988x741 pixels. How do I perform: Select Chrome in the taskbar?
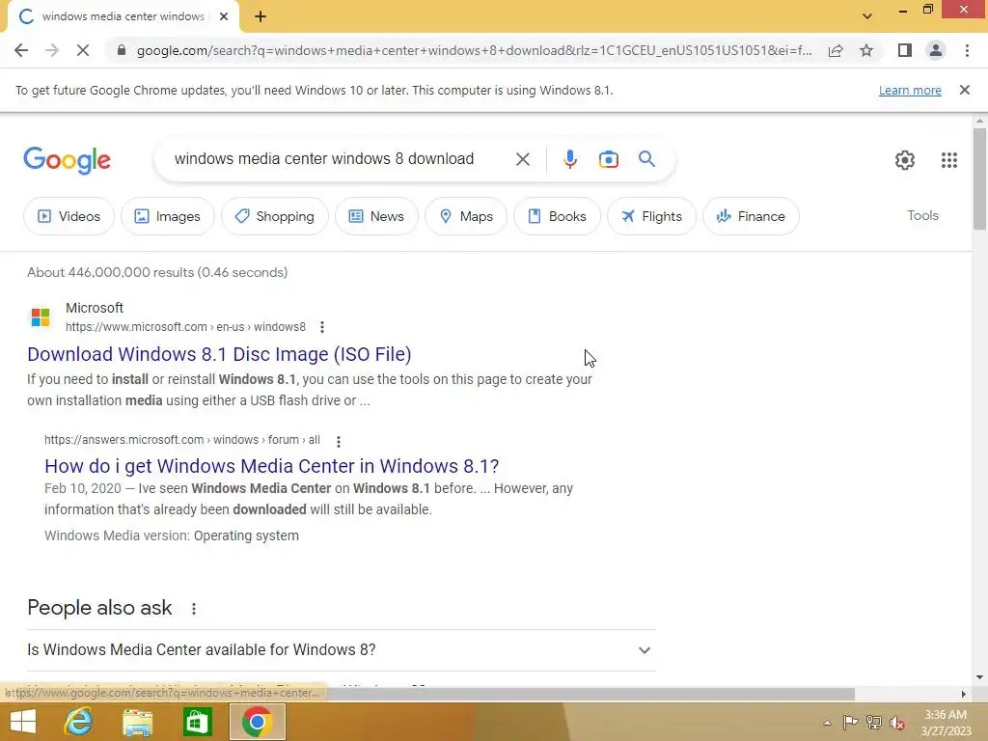tap(257, 722)
